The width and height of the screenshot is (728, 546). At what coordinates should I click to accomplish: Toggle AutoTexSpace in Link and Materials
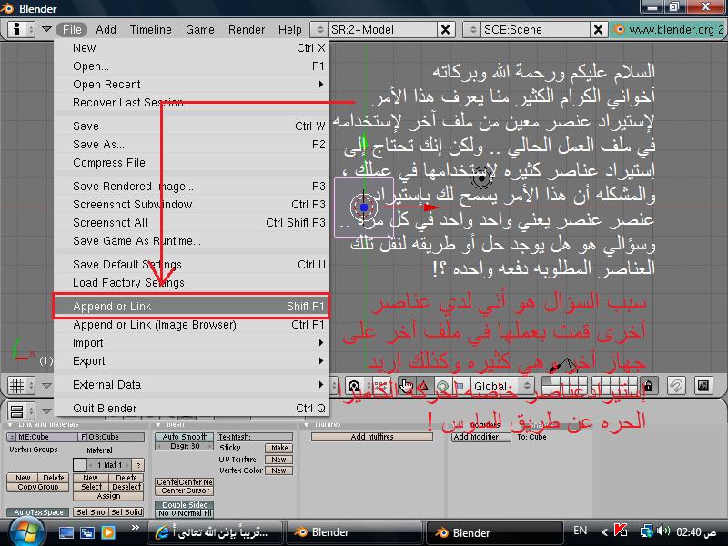pos(38,512)
